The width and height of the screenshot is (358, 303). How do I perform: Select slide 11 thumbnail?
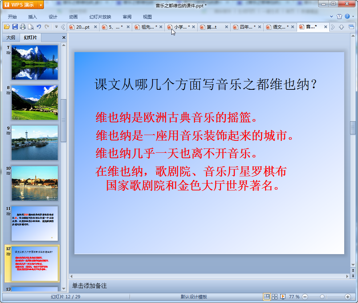point(35,224)
